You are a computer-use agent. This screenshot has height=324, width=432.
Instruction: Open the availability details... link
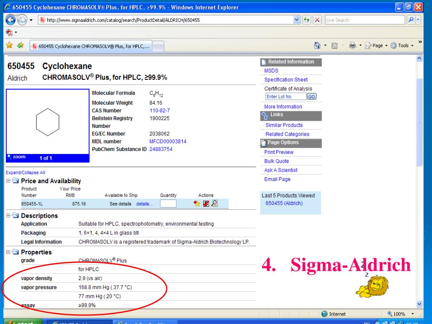click(x=144, y=204)
